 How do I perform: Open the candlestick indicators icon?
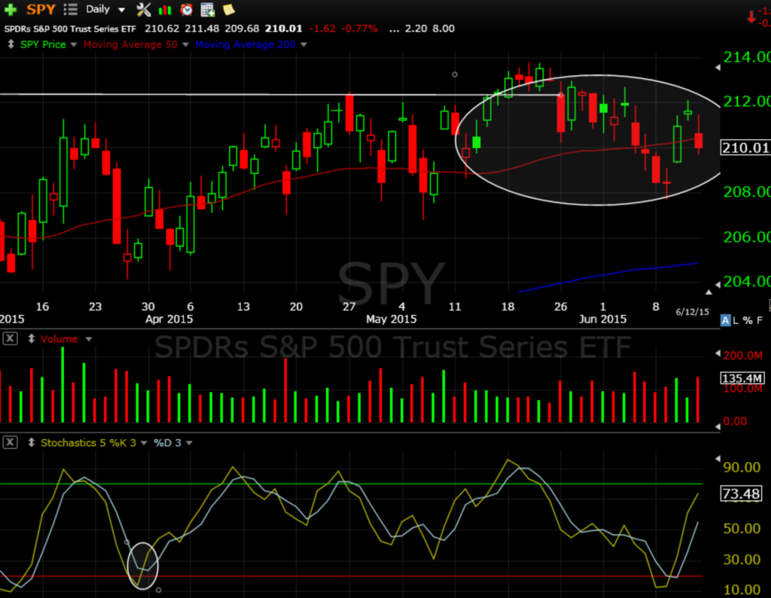[x=165, y=10]
